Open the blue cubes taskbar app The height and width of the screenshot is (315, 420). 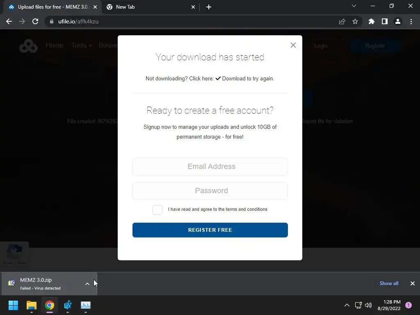pyautogui.click(x=68, y=305)
